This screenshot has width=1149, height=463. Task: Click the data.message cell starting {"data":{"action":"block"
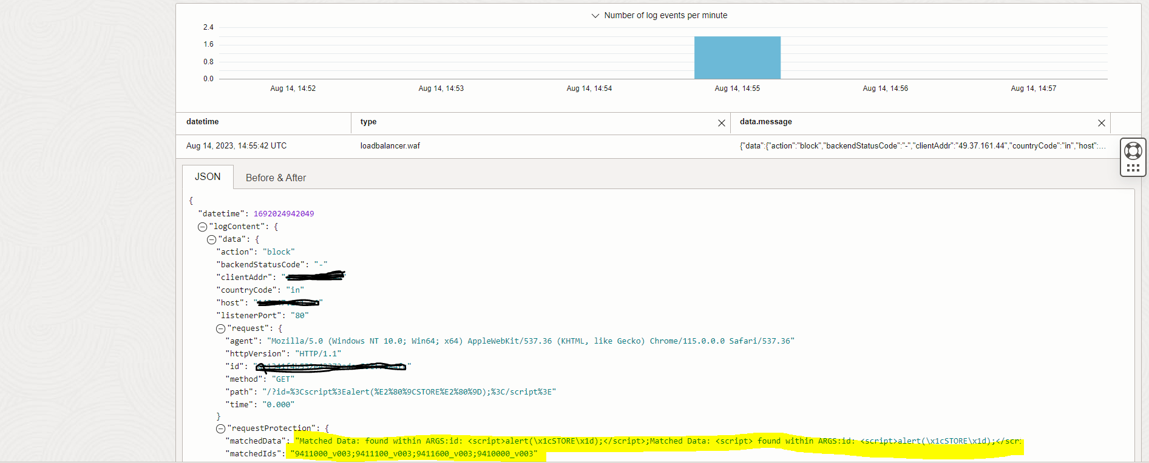tap(923, 146)
